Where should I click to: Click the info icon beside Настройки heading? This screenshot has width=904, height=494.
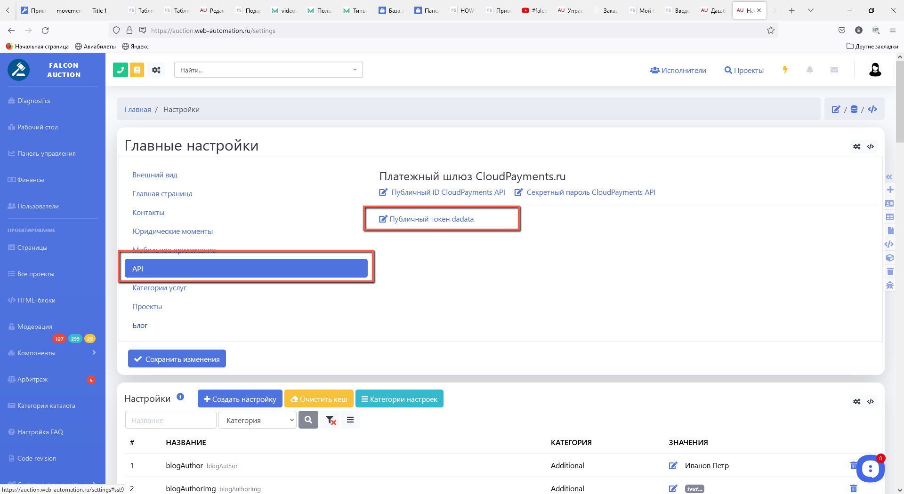click(x=180, y=397)
